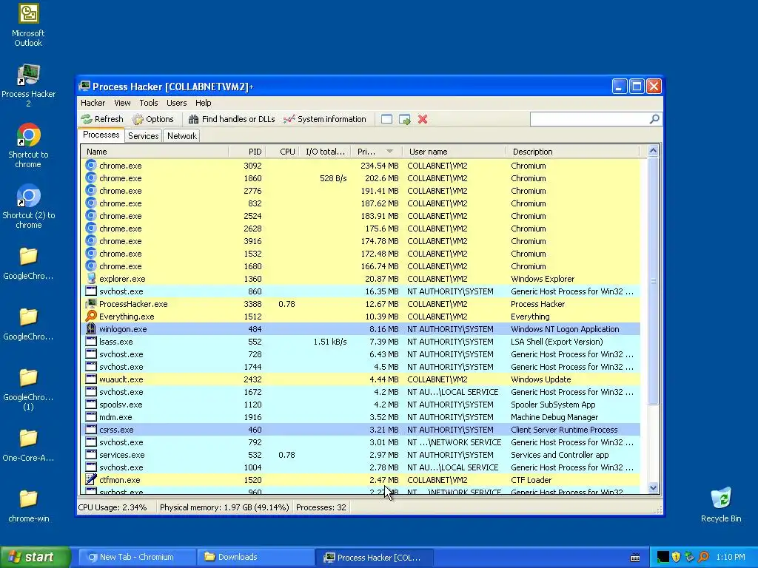Viewport: 758px width, 568px height.
Task: Click the Everything search tray icon
Action: click(703, 557)
